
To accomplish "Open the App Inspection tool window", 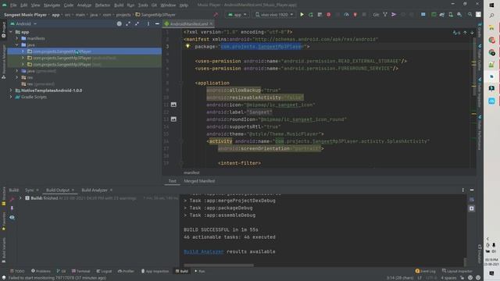I will [x=155, y=271].
